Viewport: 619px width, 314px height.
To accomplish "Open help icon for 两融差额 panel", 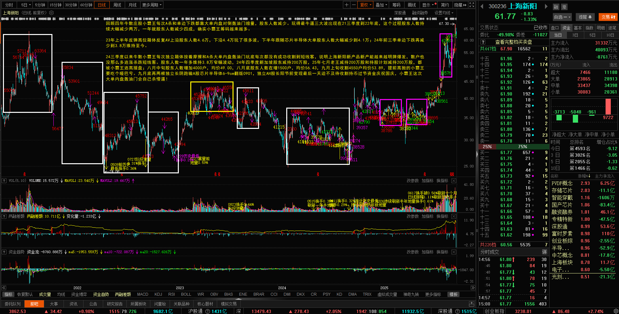I will (x=4, y=216).
